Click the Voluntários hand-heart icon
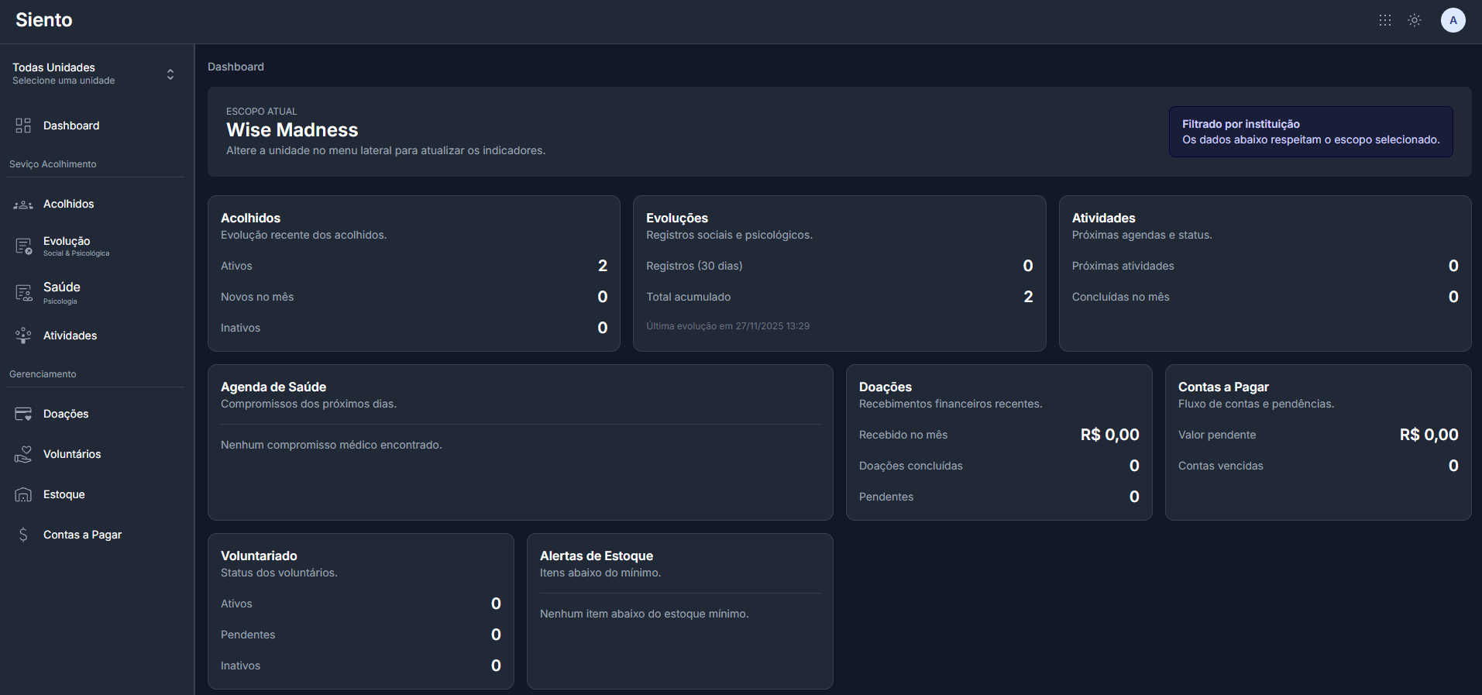 [x=23, y=454]
